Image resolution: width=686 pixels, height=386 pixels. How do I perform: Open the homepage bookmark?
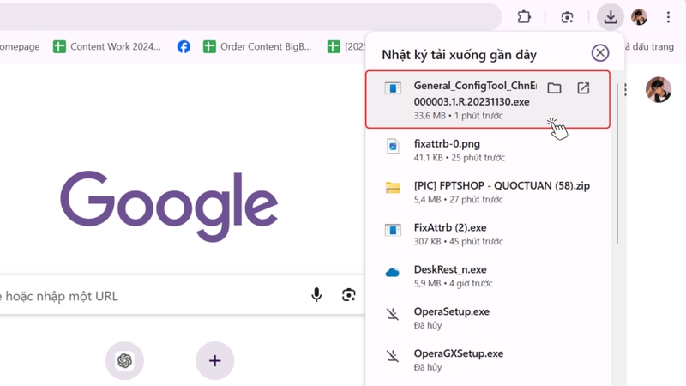point(20,46)
